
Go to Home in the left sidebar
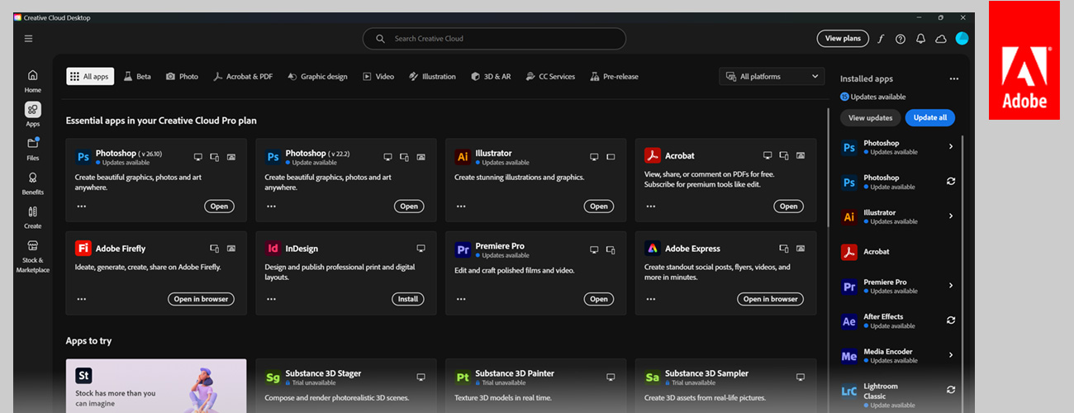(32, 80)
